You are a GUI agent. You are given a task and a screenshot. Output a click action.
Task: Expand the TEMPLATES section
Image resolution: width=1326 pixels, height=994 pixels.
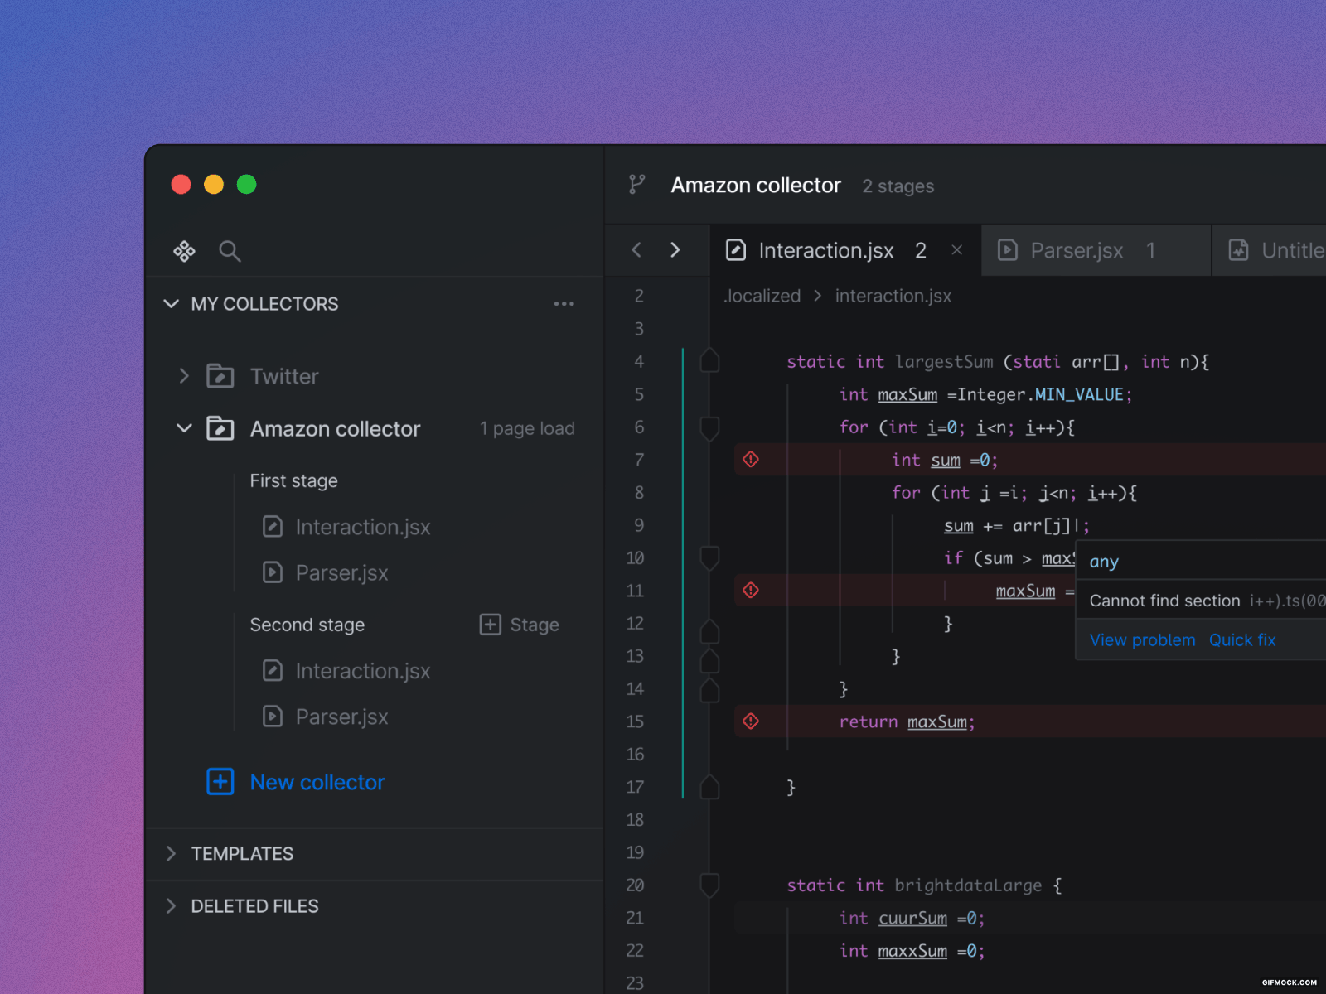pyautogui.click(x=172, y=854)
